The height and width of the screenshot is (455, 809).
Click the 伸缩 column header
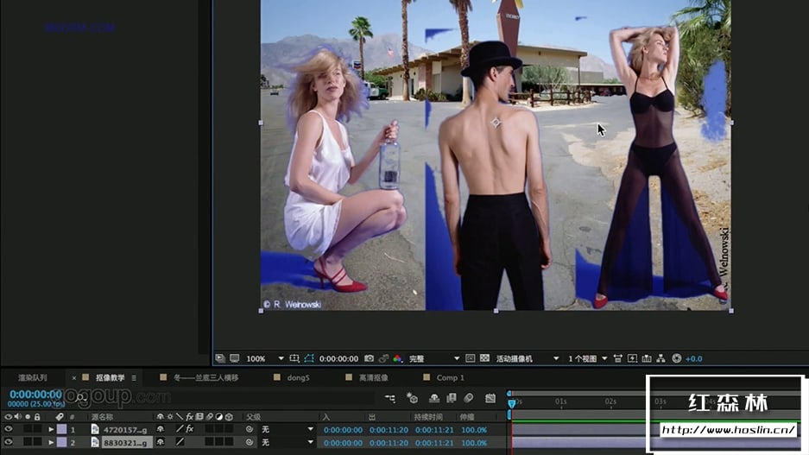465,417
